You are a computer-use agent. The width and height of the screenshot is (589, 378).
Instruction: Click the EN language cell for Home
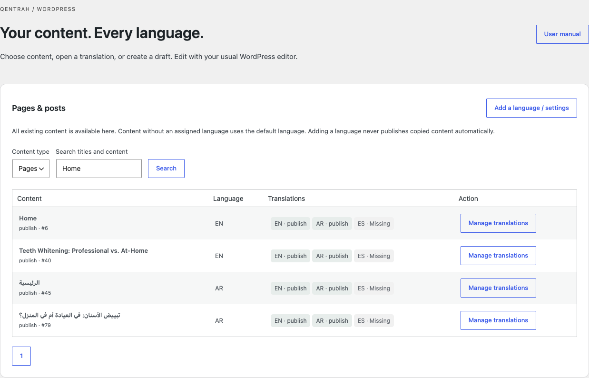pyautogui.click(x=219, y=224)
